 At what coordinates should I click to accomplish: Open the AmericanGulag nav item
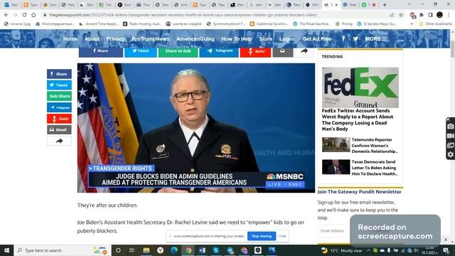click(x=196, y=39)
